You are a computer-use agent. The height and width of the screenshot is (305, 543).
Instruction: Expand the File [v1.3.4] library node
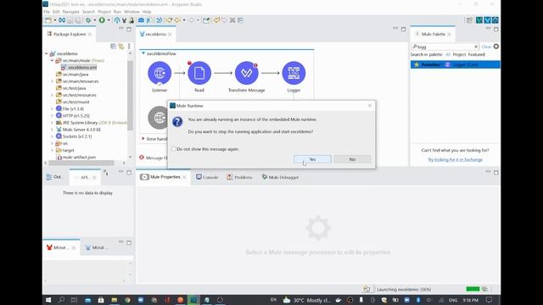[x=53, y=109]
